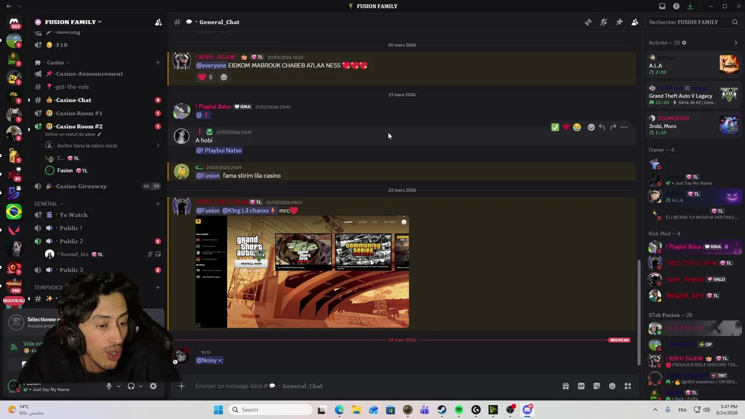This screenshot has width=745, height=419.
Task: Open user settings gear
Action: pos(153,386)
